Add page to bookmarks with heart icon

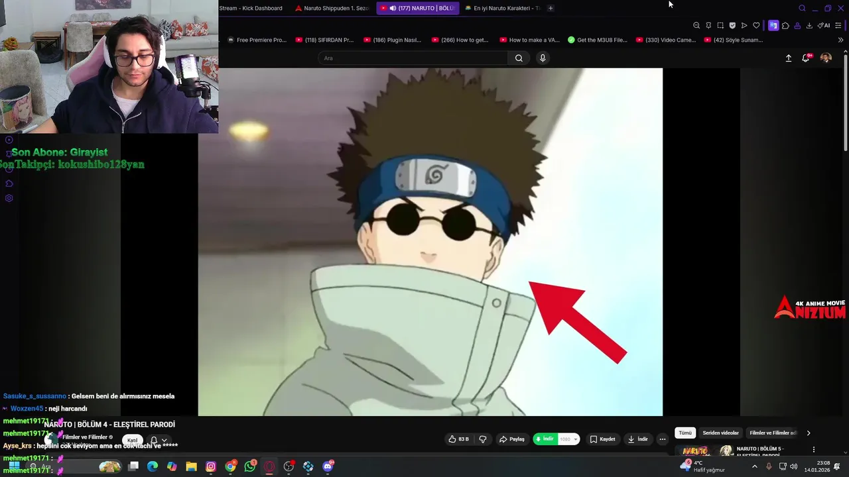point(756,25)
